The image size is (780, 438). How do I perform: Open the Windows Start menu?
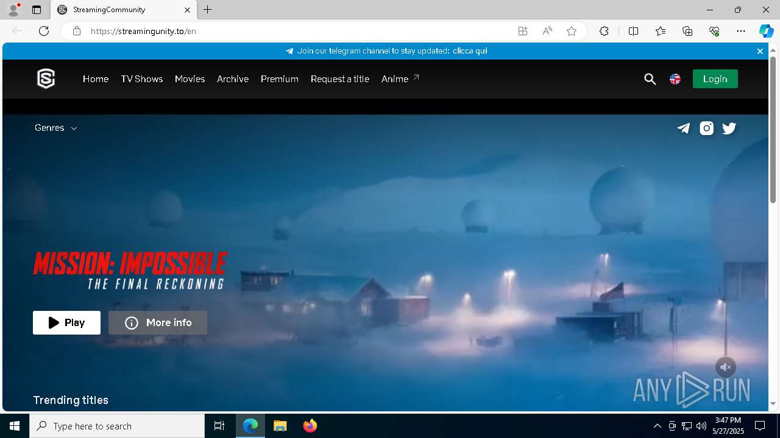15,426
